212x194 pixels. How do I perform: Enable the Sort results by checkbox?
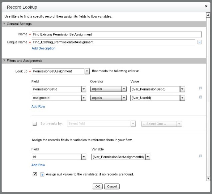pyautogui.click(x=35, y=124)
